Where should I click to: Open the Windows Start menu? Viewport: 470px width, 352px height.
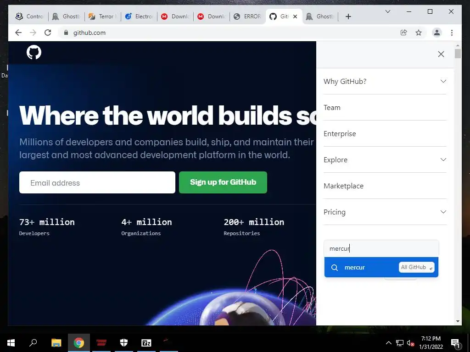tap(11, 343)
